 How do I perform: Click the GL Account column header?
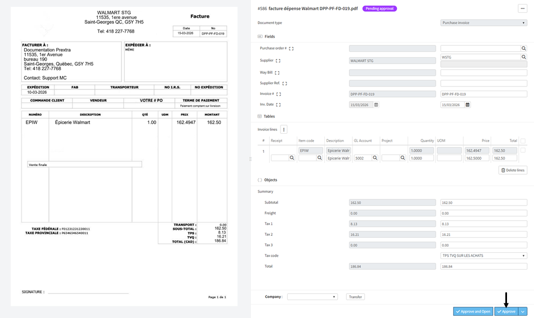click(363, 140)
